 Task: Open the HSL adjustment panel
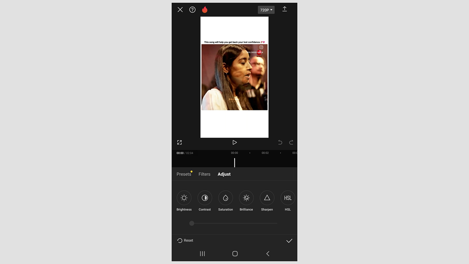coord(288,198)
